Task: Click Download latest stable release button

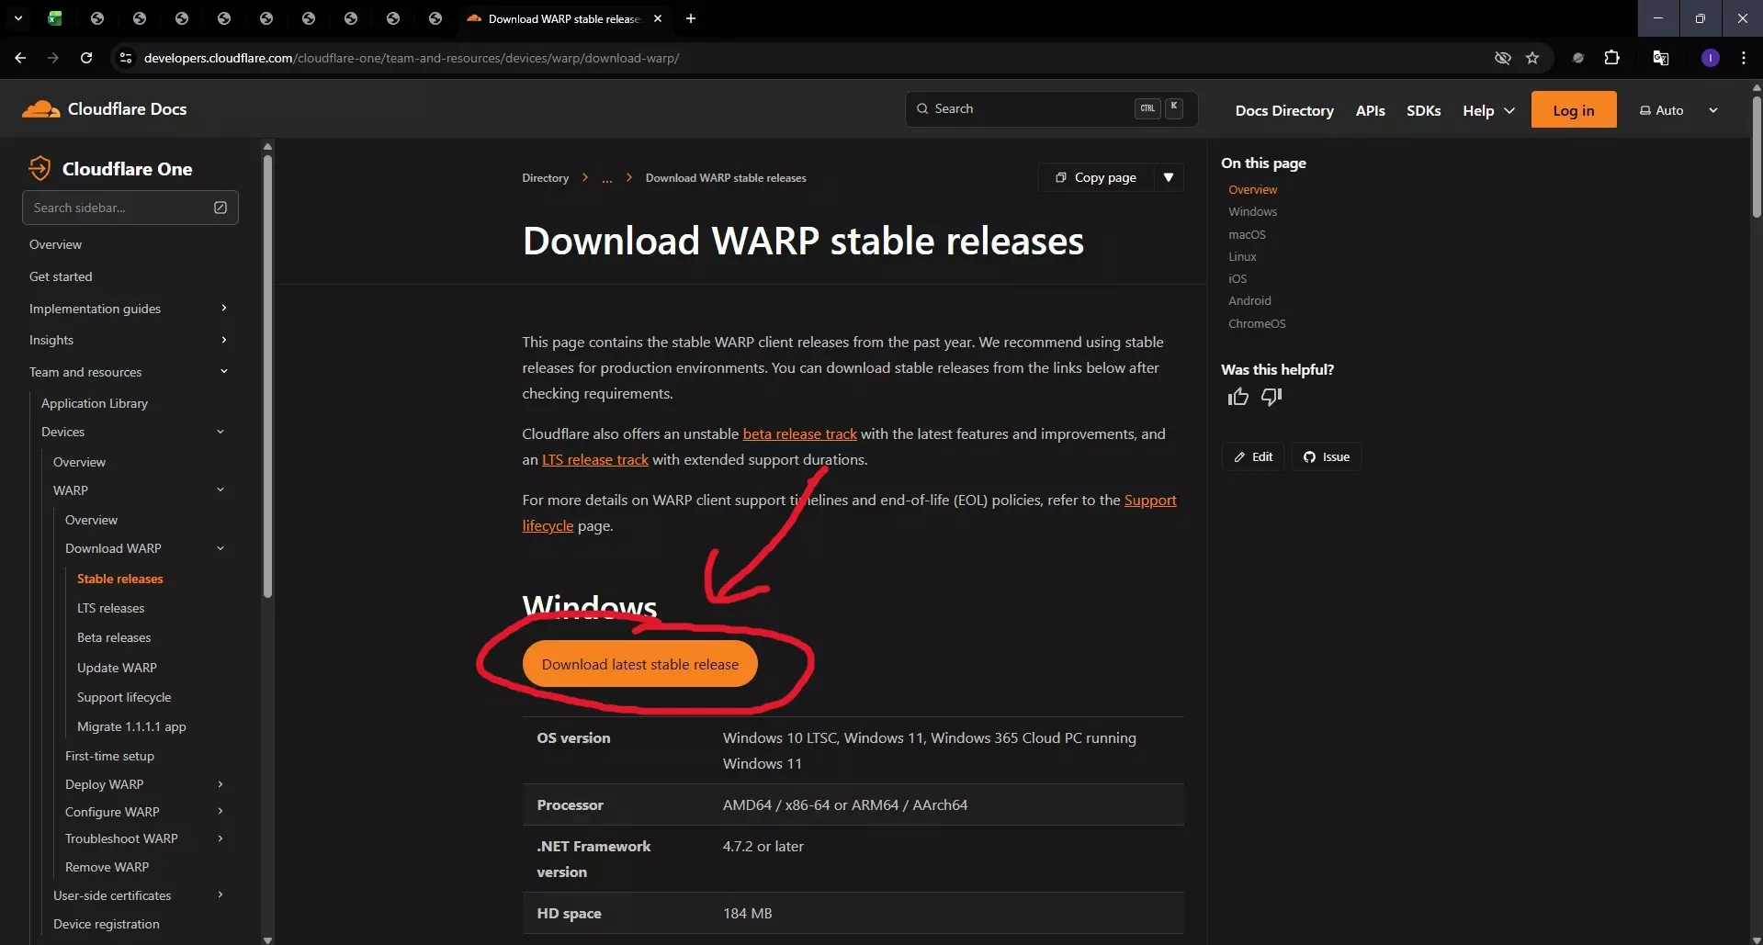Action: click(640, 664)
